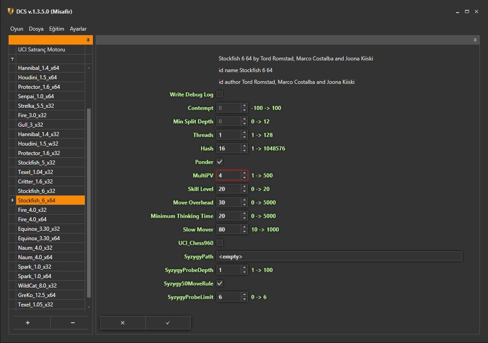Click the filter icon above engine list
Screen dimensions: 488x343
(13, 59)
